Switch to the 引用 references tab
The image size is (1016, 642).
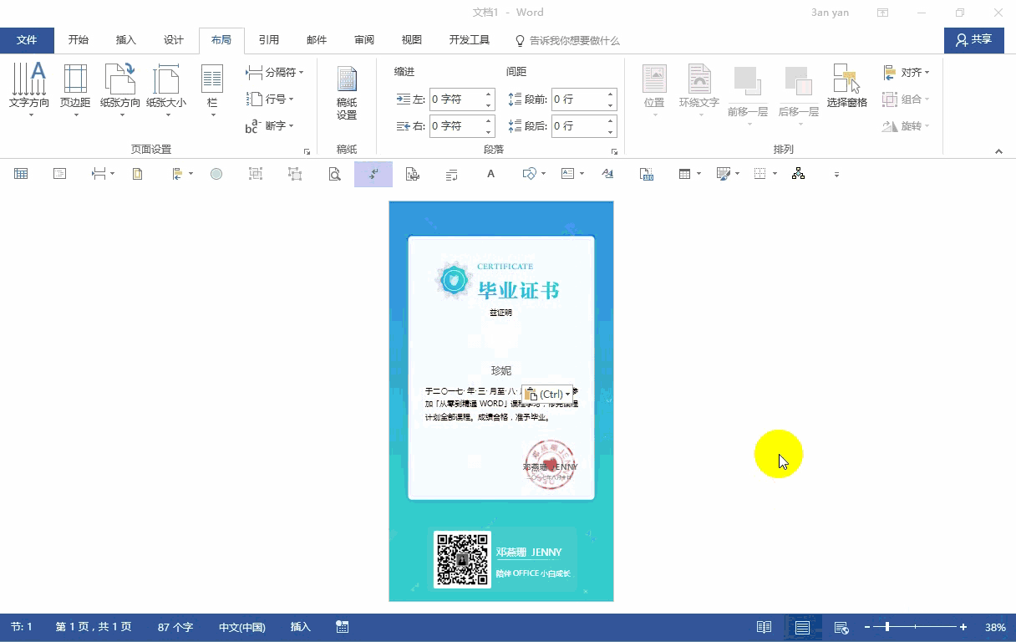(269, 40)
